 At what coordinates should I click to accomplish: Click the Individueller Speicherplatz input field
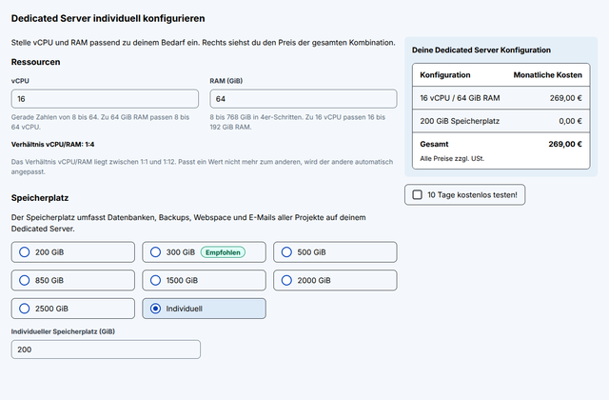pos(106,350)
